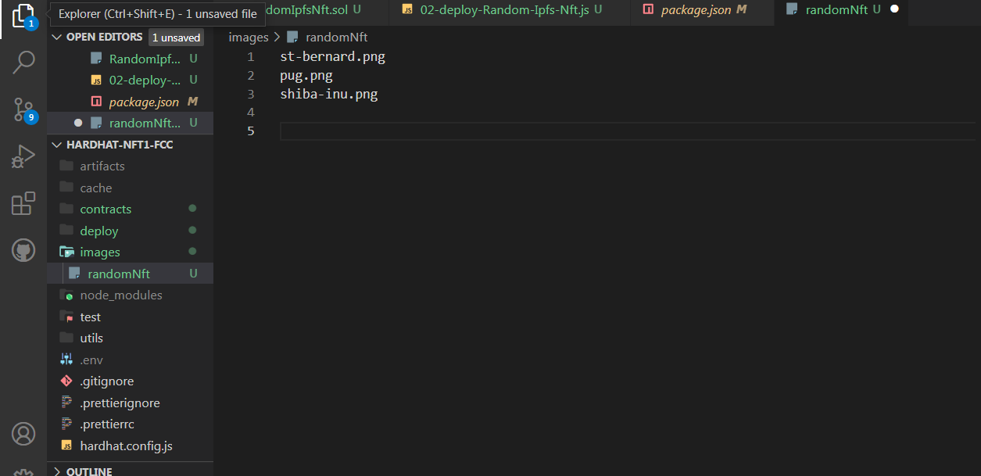Viewport: 981px width, 476px height.
Task: Open the Search view icon
Action: (x=23, y=63)
